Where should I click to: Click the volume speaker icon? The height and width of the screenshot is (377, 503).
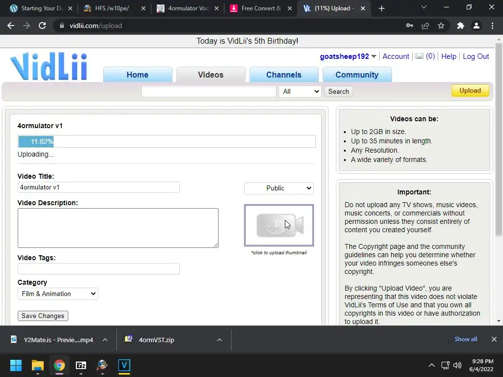point(457,365)
